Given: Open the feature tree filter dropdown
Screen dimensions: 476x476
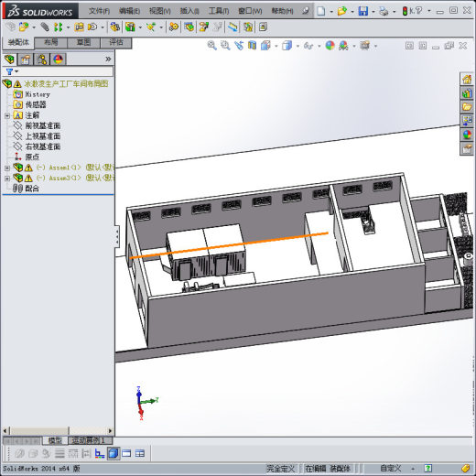Looking at the screenshot, I should 13,71.
